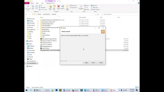Sort by Date modified column header
Viewport: 164px width, 92px height.
(83, 17)
